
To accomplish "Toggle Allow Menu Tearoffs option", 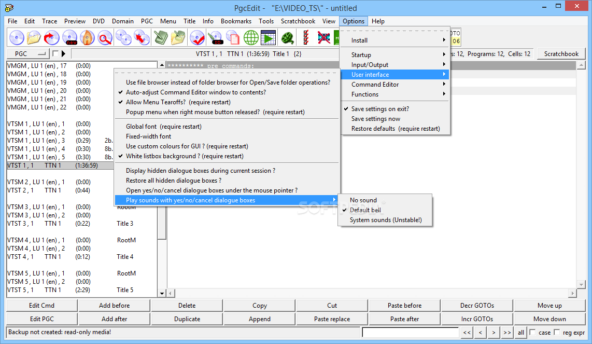I will (x=227, y=102).
